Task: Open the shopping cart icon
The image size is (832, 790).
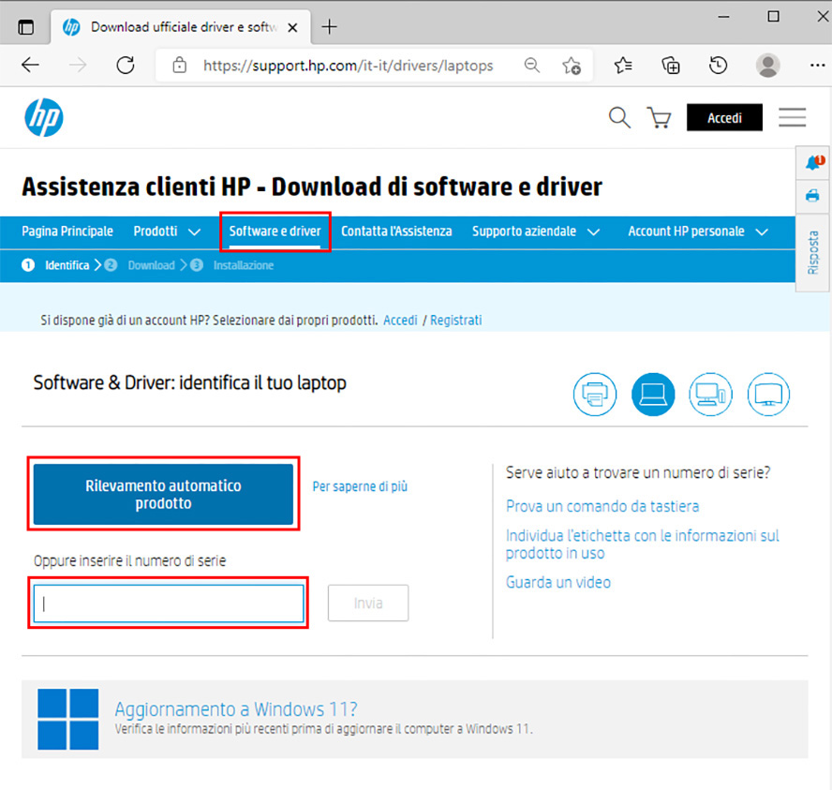Action: [x=660, y=118]
